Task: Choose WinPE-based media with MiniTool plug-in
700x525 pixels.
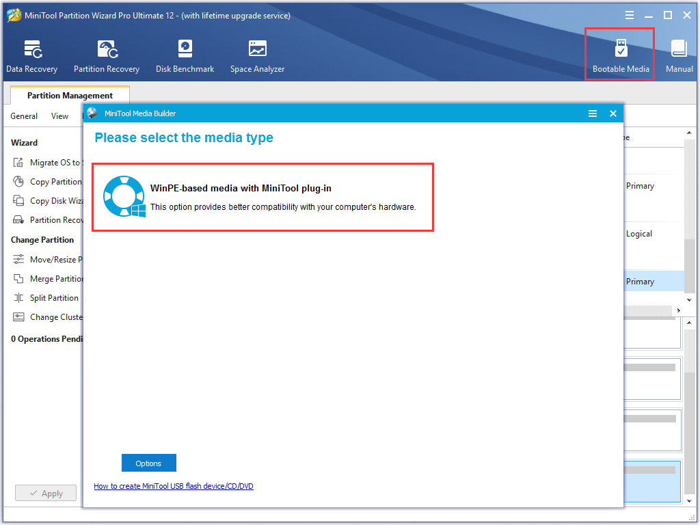Action: 263,197
